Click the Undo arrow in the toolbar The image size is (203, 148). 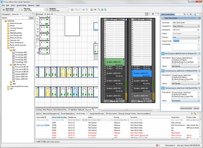pyautogui.click(x=76, y=10)
